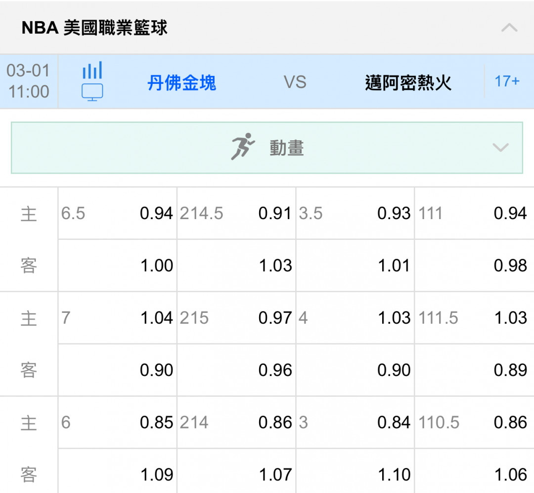Image resolution: width=534 pixels, height=493 pixels.
Task: Open the statistics bar chart icon
Action: click(92, 70)
